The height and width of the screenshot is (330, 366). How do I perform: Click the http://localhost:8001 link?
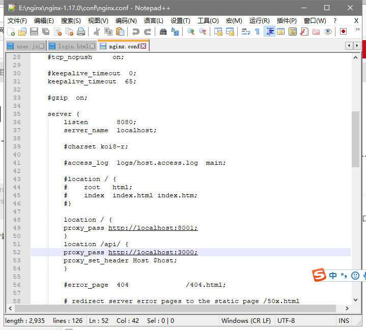153,228
